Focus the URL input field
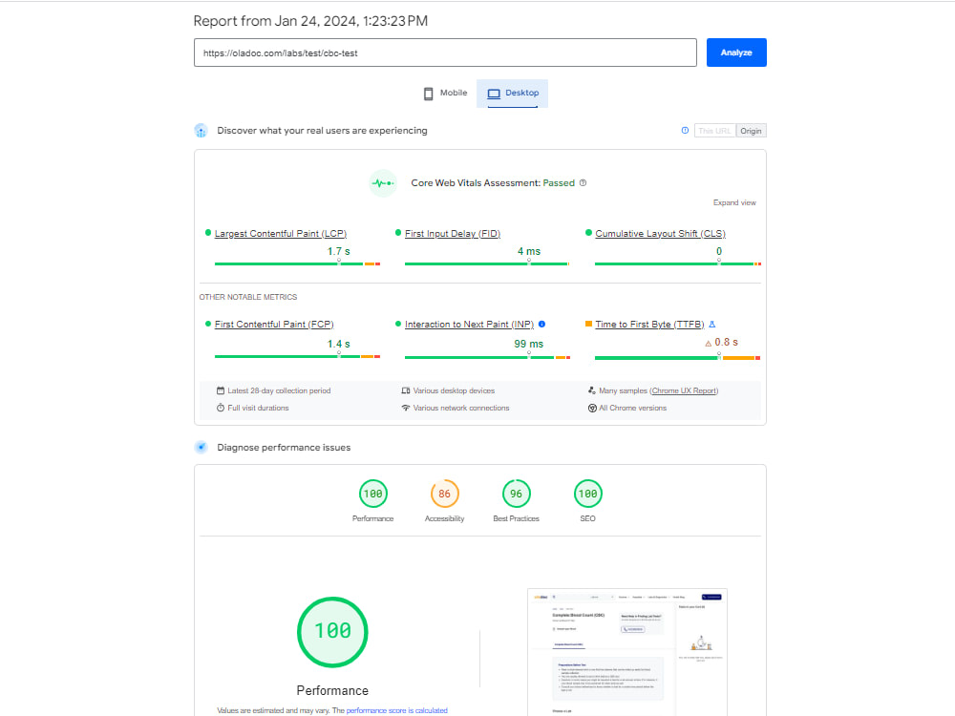This screenshot has height=716, width=955. pyautogui.click(x=445, y=53)
